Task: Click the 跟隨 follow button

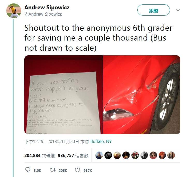Action: pos(153,10)
